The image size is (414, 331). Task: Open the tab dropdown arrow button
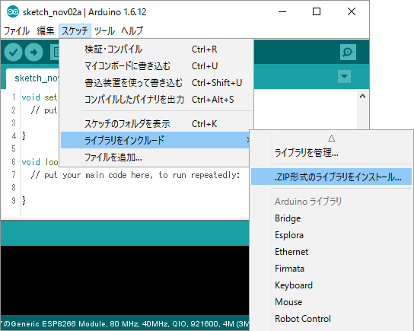point(344,77)
